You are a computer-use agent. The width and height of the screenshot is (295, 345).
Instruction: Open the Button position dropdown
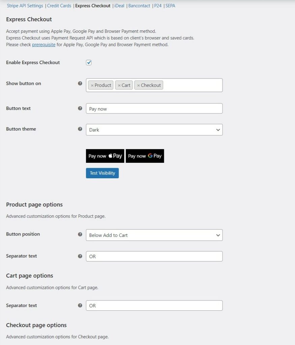(154, 235)
